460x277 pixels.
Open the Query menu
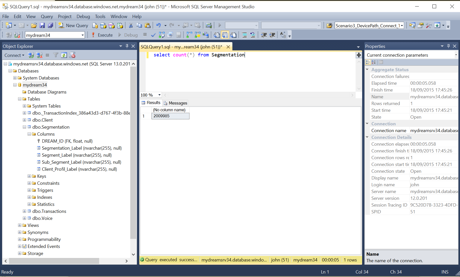click(47, 17)
